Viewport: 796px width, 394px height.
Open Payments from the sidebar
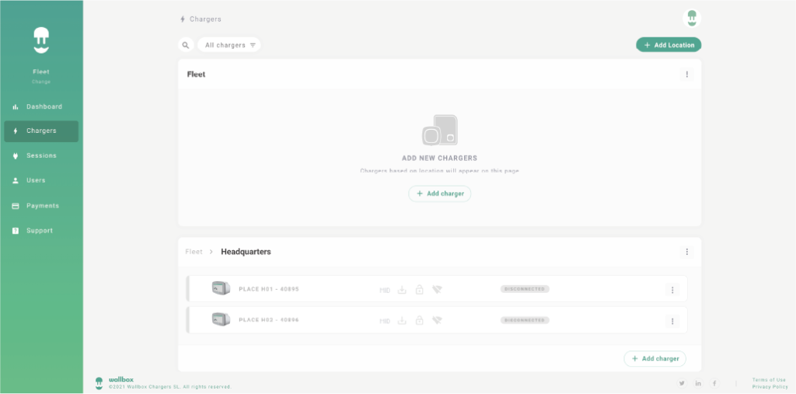[42, 206]
